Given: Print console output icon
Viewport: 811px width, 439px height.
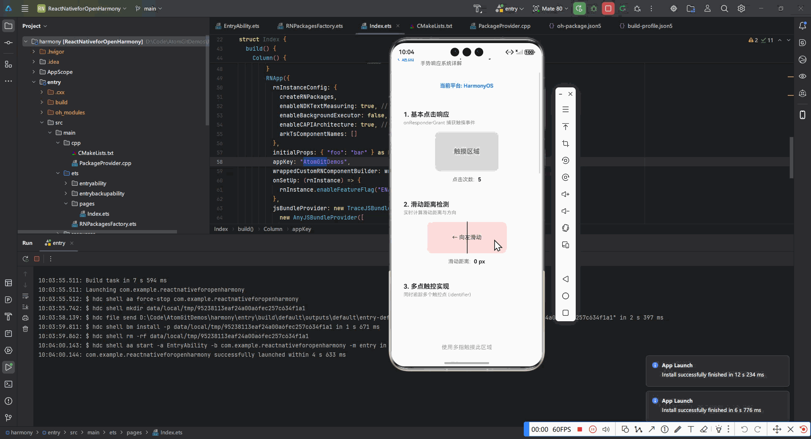Looking at the screenshot, I should (25, 318).
